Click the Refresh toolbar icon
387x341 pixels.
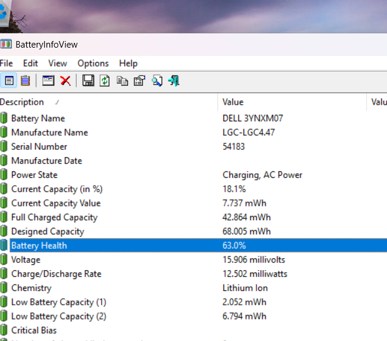tap(105, 81)
